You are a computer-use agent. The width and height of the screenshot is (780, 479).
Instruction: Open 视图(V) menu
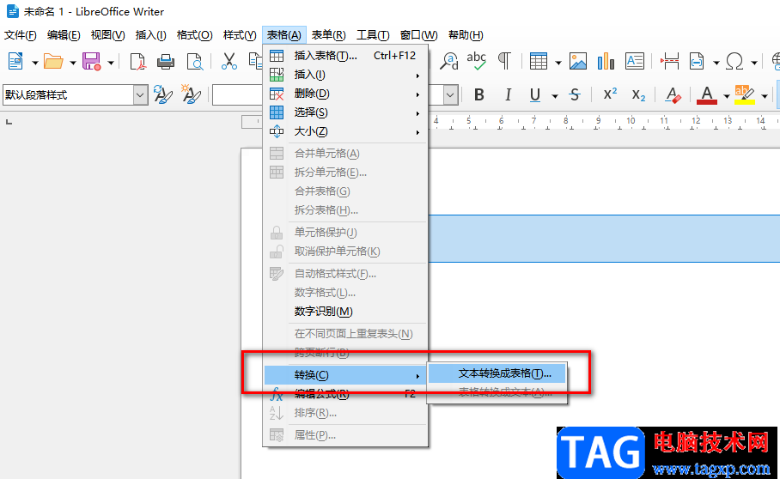pos(107,35)
